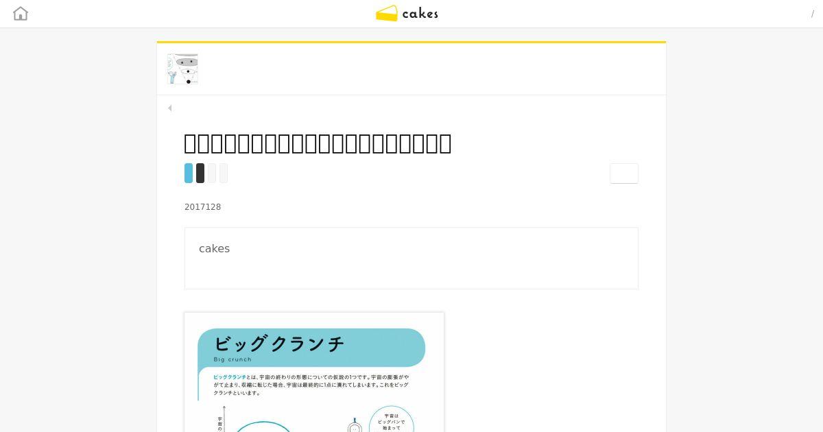Click the white outlined button beside title

pyautogui.click(x=624, y=173)
